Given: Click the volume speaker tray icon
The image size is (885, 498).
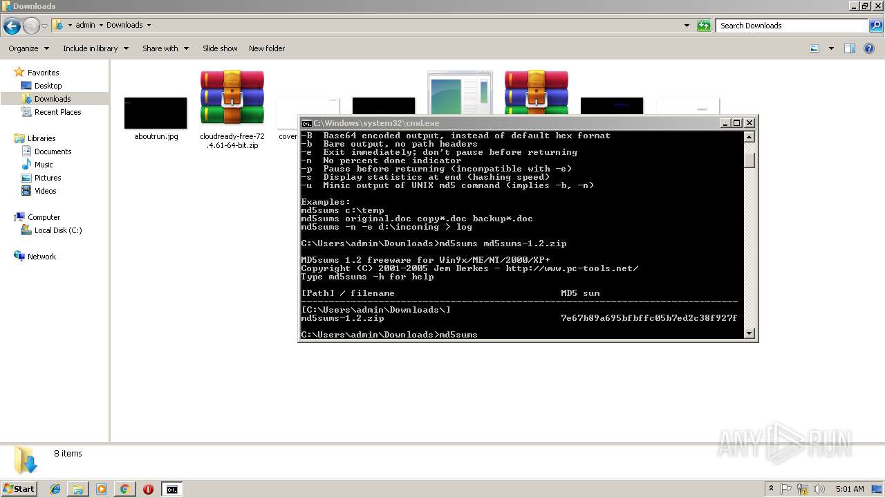Looking at the screenshot, I should pyautogui.click(x=819, y=489).
